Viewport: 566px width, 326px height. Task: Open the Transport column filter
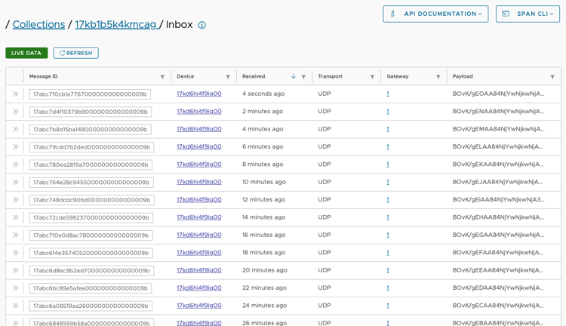(372, 77)
